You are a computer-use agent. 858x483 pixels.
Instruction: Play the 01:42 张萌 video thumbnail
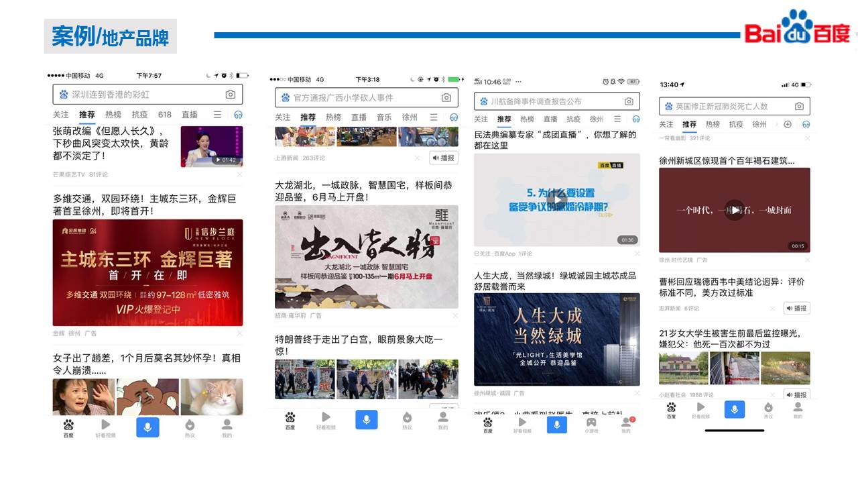pos(212,146)
